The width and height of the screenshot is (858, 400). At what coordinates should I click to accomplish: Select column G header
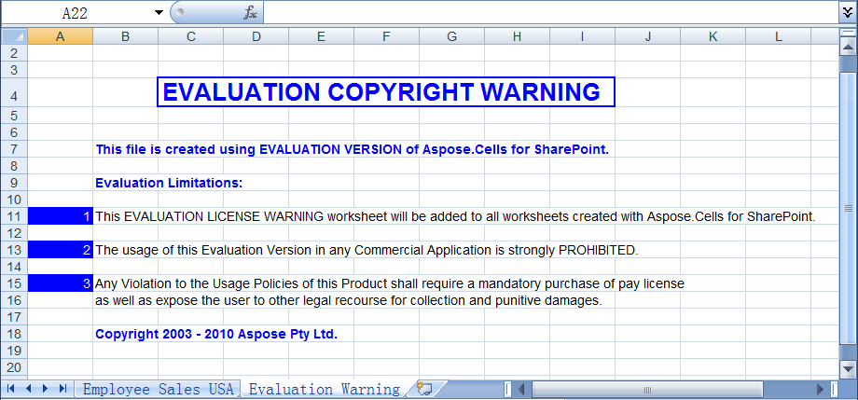[x=452, y=36]
